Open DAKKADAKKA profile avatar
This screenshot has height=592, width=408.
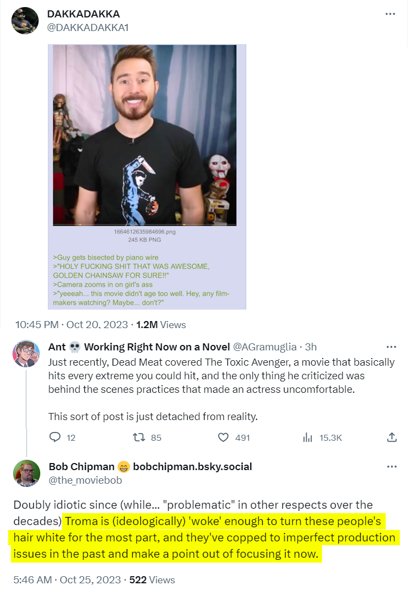pyautogui.click(x=25, y=21)
